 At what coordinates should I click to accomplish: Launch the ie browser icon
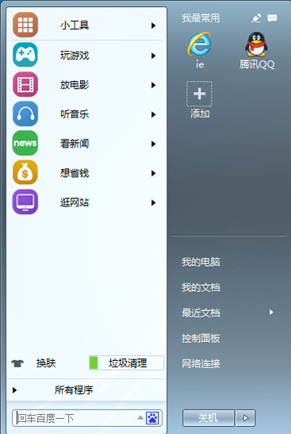[x=200, y=44]
